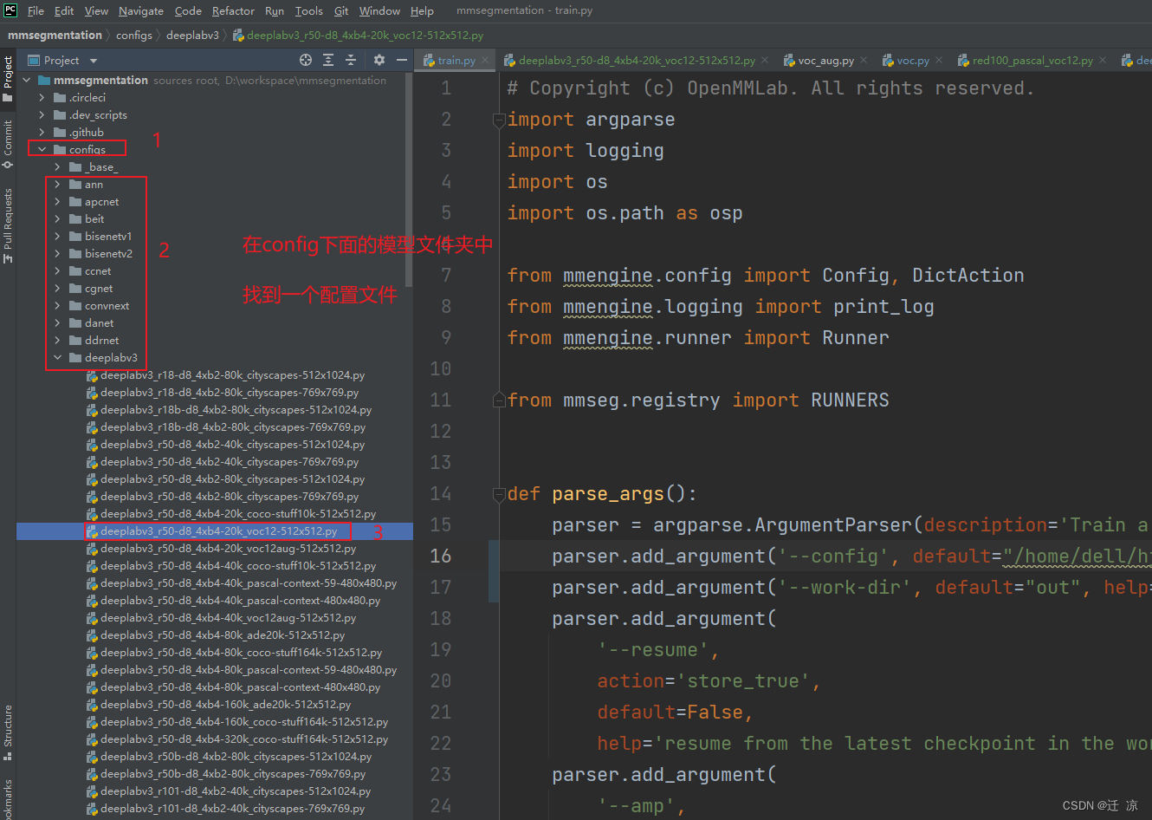Close the voc.py editor tab
This screenshot has height=820, width=1152.
tap(939, 60)
